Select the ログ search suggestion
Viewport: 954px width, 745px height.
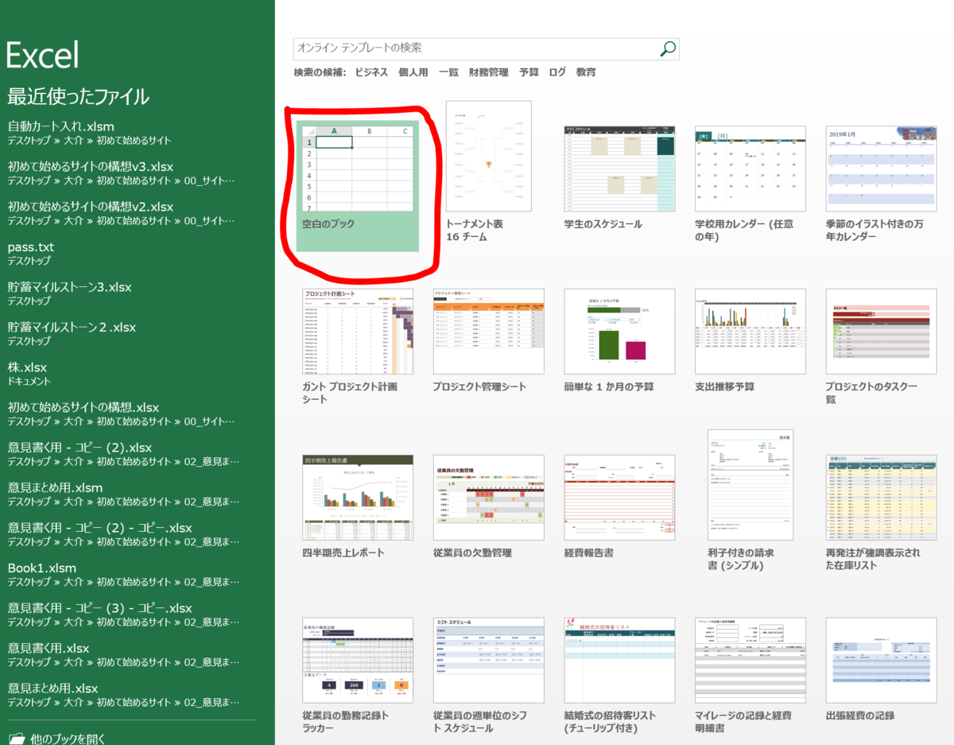tap(557, 72)
